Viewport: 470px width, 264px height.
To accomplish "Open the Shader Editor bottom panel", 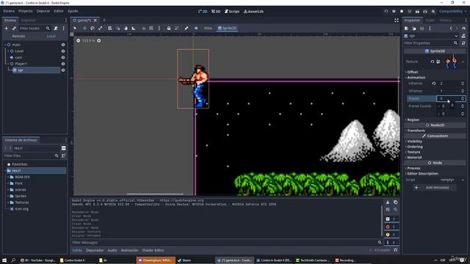I will pos(153,250).
